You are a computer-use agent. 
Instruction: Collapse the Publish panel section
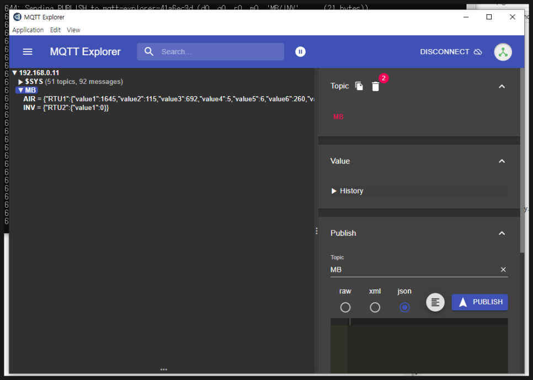[502, 234]
